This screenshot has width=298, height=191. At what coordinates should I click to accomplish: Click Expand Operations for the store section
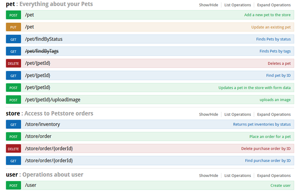pos(274,114)
